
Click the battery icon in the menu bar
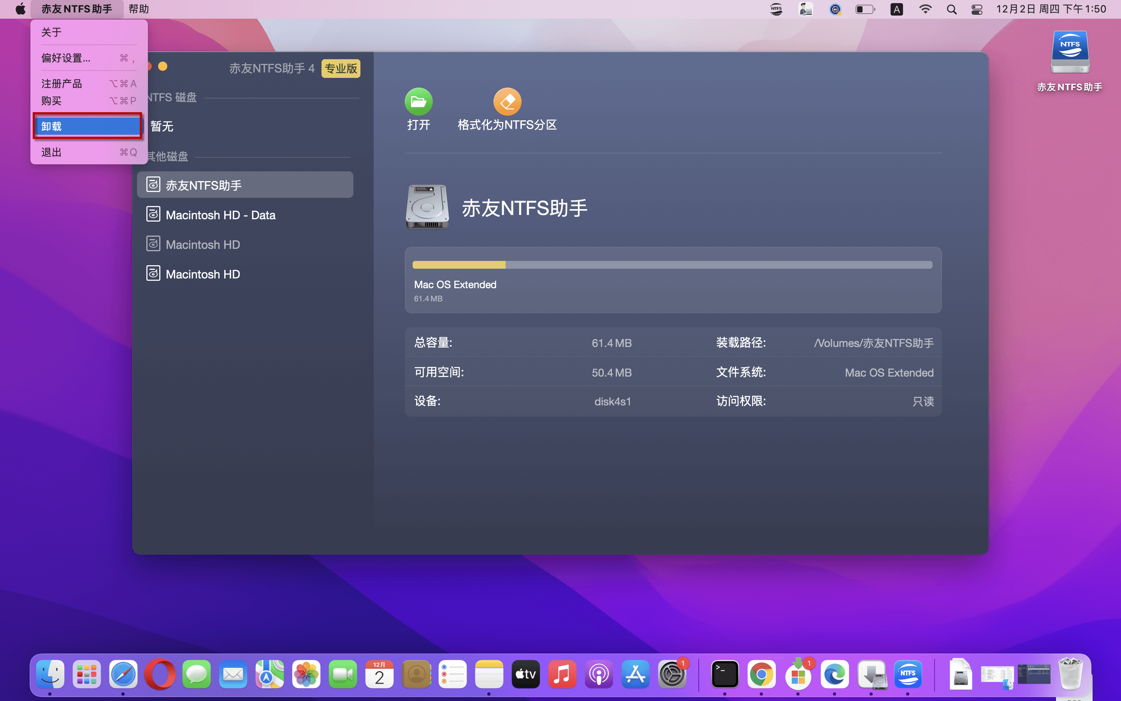click(x=865, y=9)
